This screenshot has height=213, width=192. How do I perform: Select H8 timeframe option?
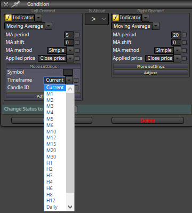tap(55, 195)
